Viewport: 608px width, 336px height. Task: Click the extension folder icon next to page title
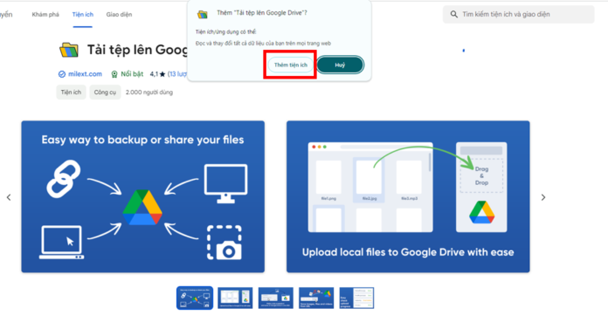point(69,50)
